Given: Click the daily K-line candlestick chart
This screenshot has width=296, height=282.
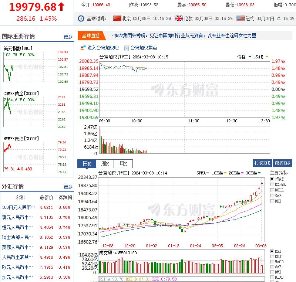Looking at the screenshot, I should tap(181, 210).
